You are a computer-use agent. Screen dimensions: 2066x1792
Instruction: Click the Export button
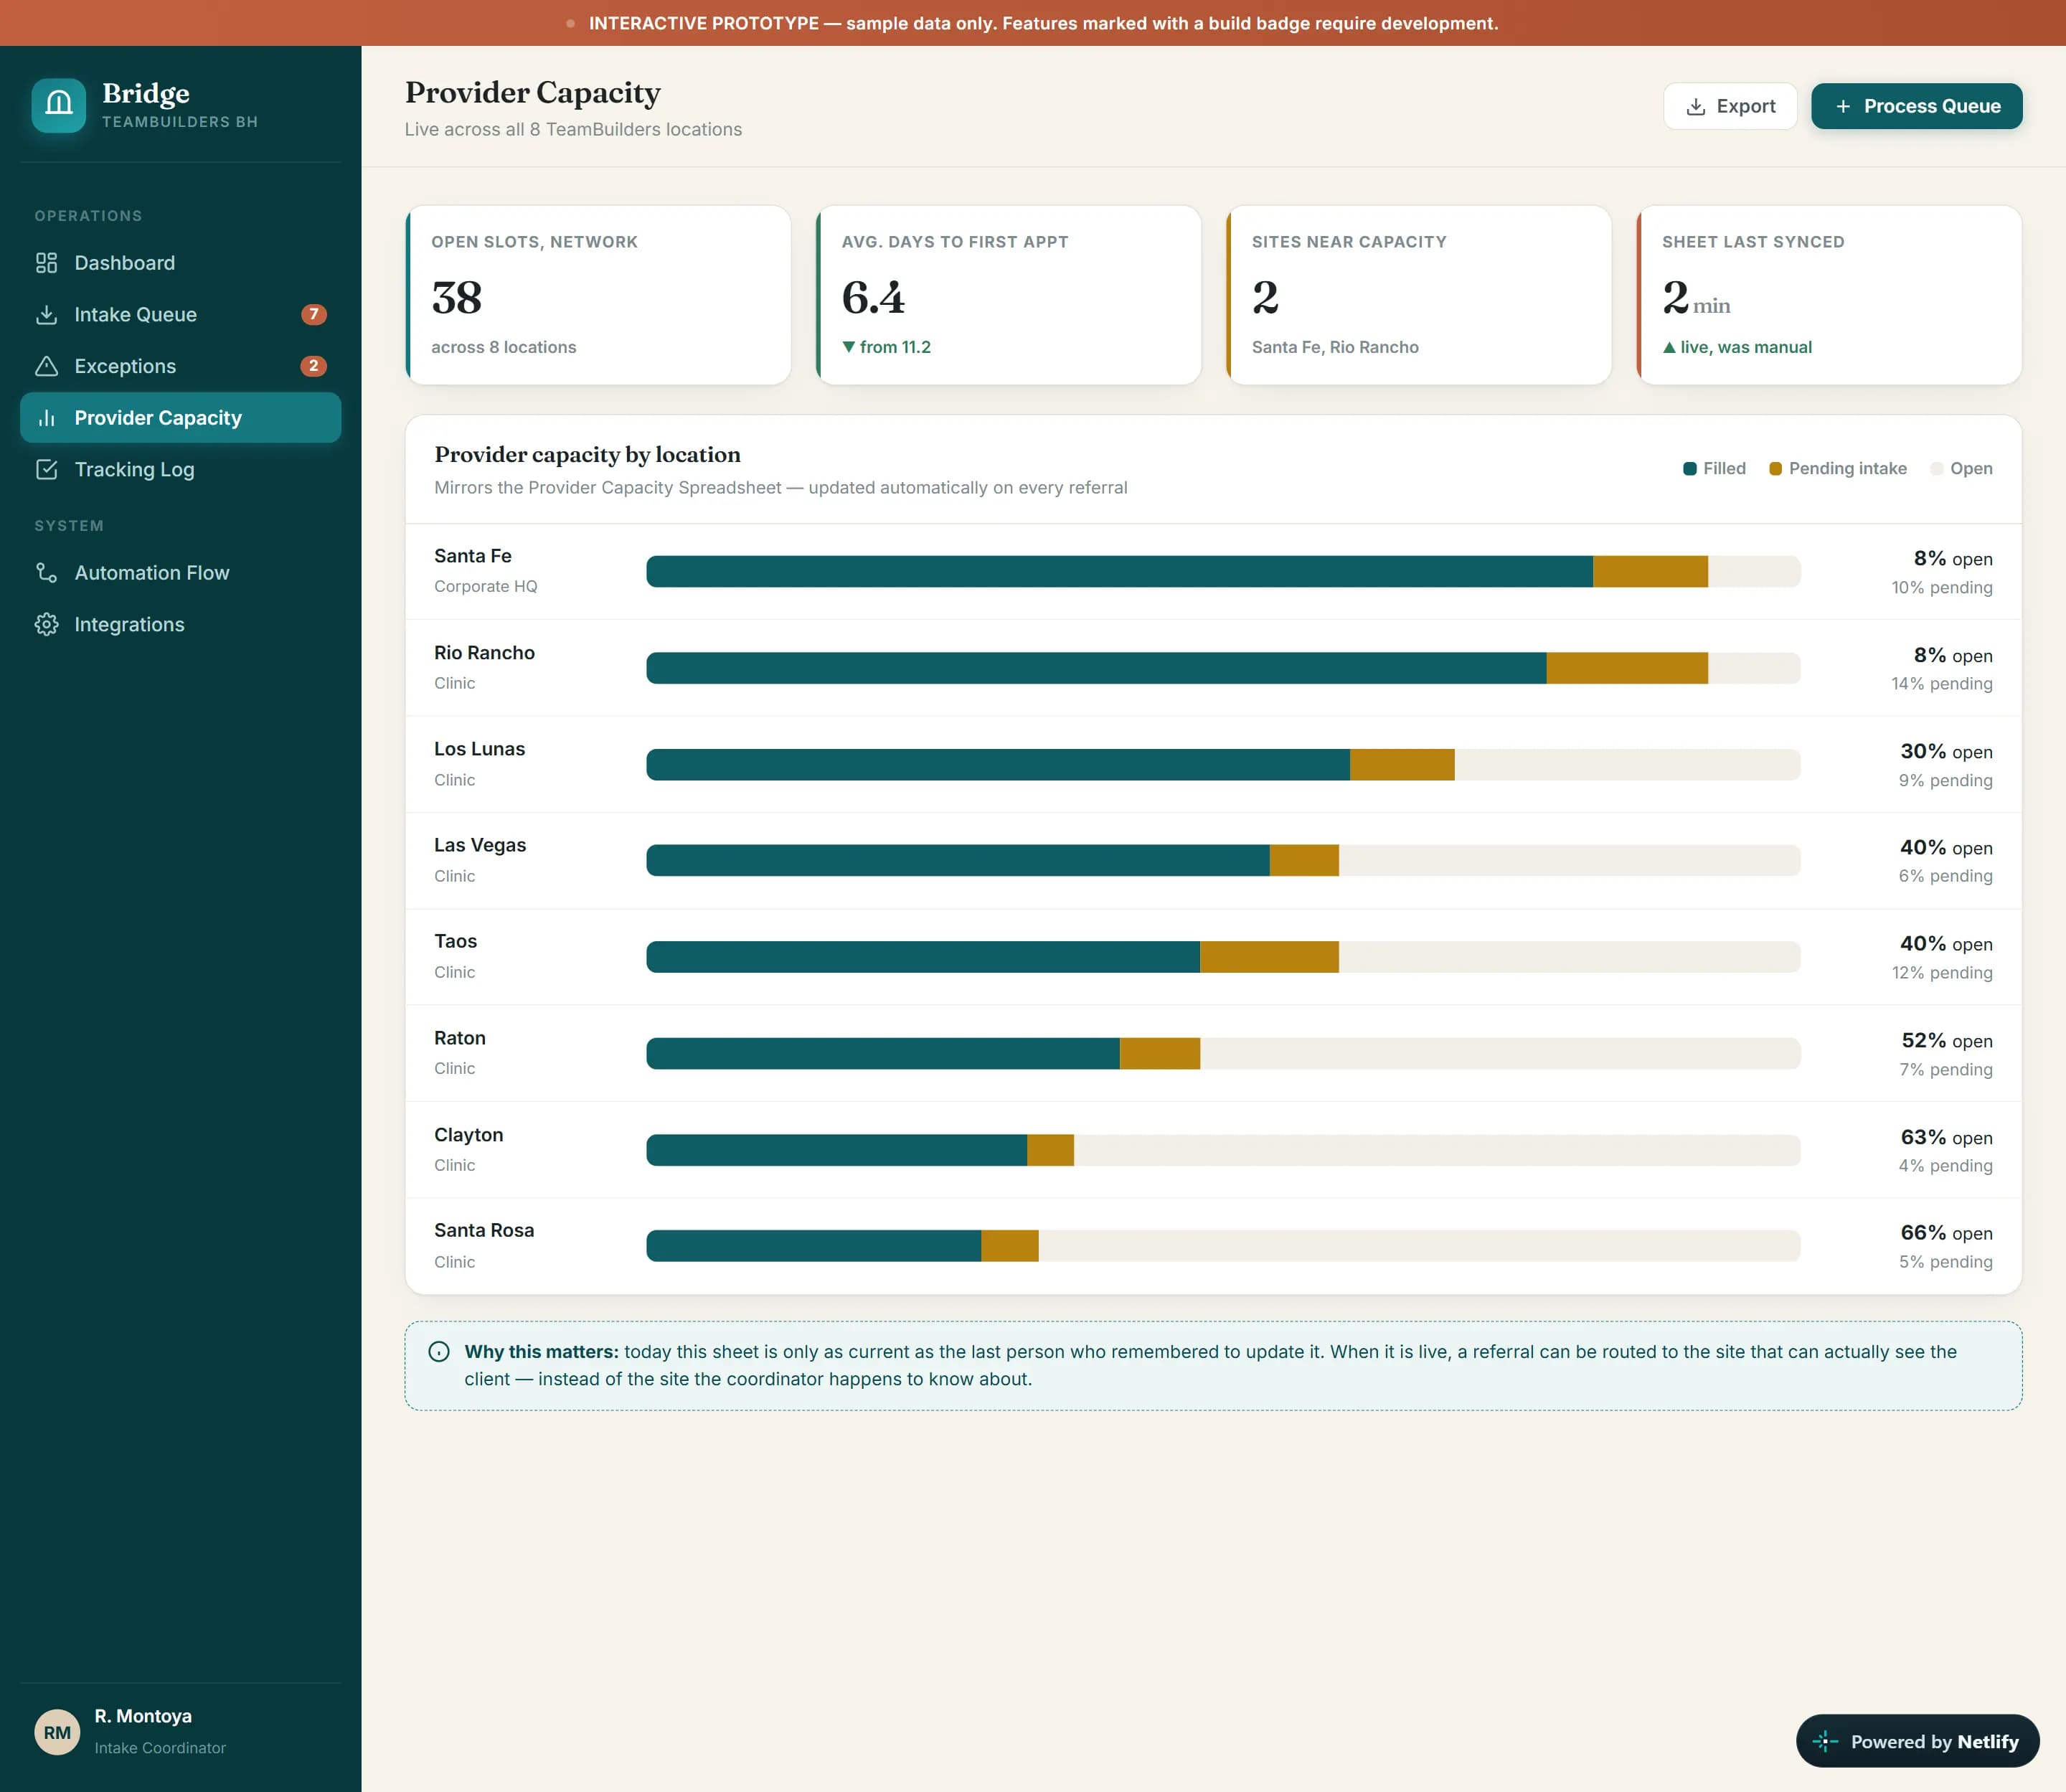[1730, 106]
